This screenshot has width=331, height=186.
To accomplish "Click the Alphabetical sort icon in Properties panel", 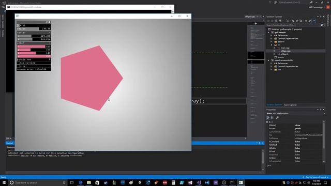I will pyautogui.click(x=272, y=118).
